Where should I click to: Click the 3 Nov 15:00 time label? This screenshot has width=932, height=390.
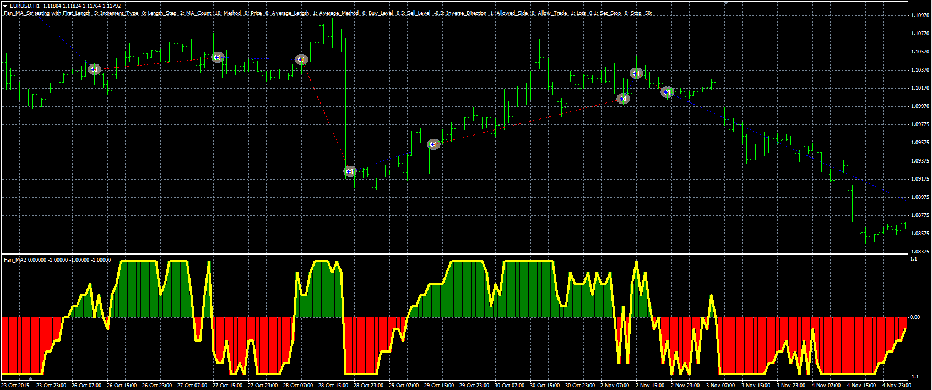coord(756,386)
